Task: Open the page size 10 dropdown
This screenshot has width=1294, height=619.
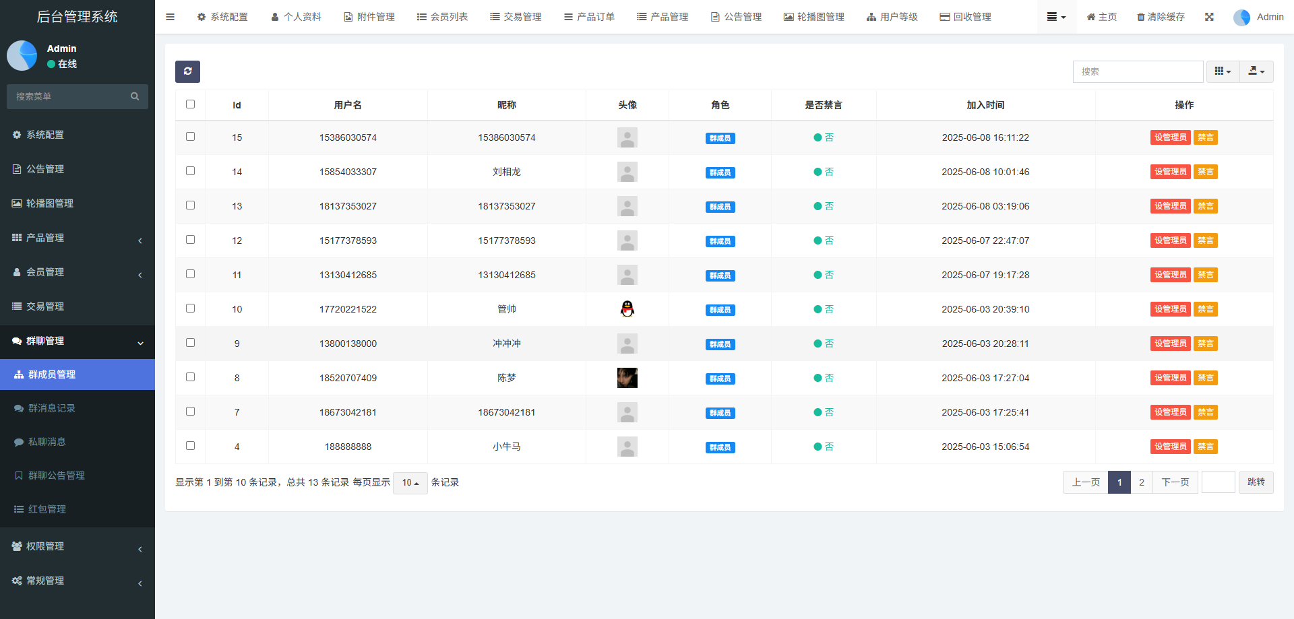Action: tap(410, 483)
